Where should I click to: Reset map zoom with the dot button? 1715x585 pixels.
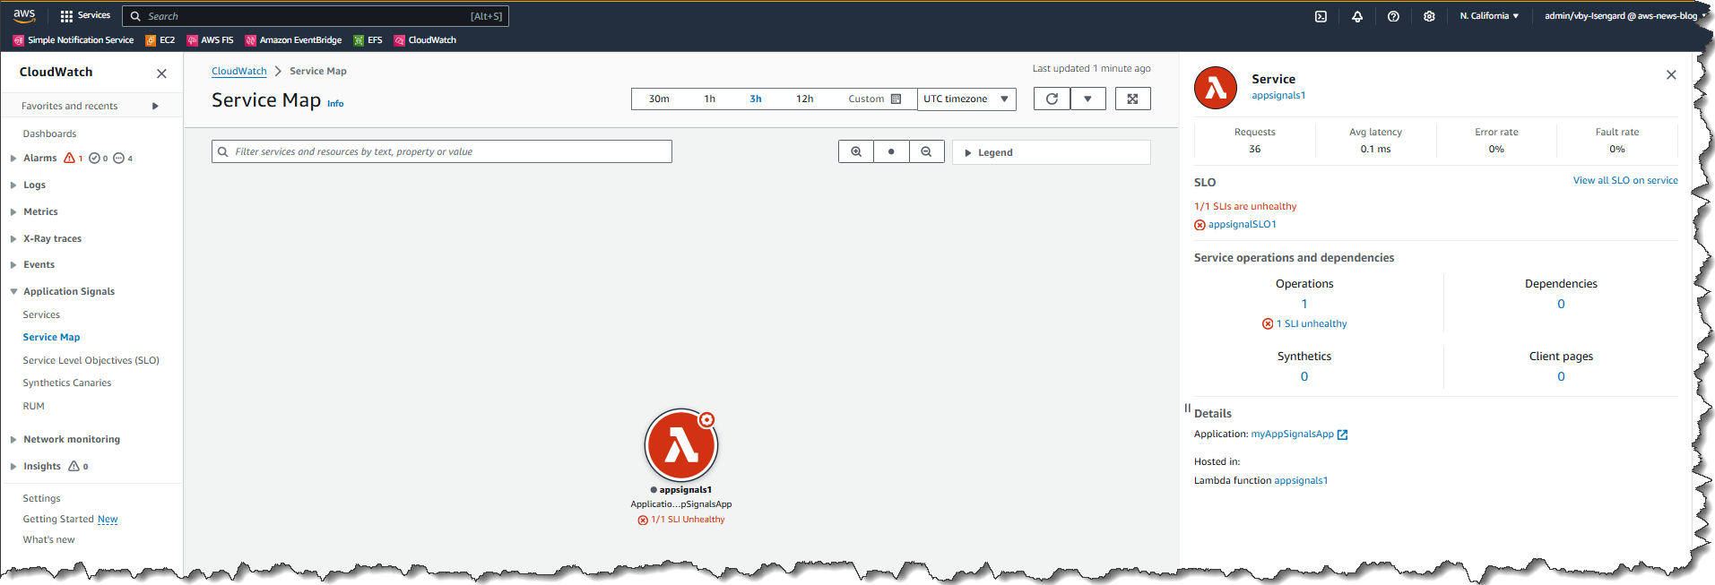[891, 151]
